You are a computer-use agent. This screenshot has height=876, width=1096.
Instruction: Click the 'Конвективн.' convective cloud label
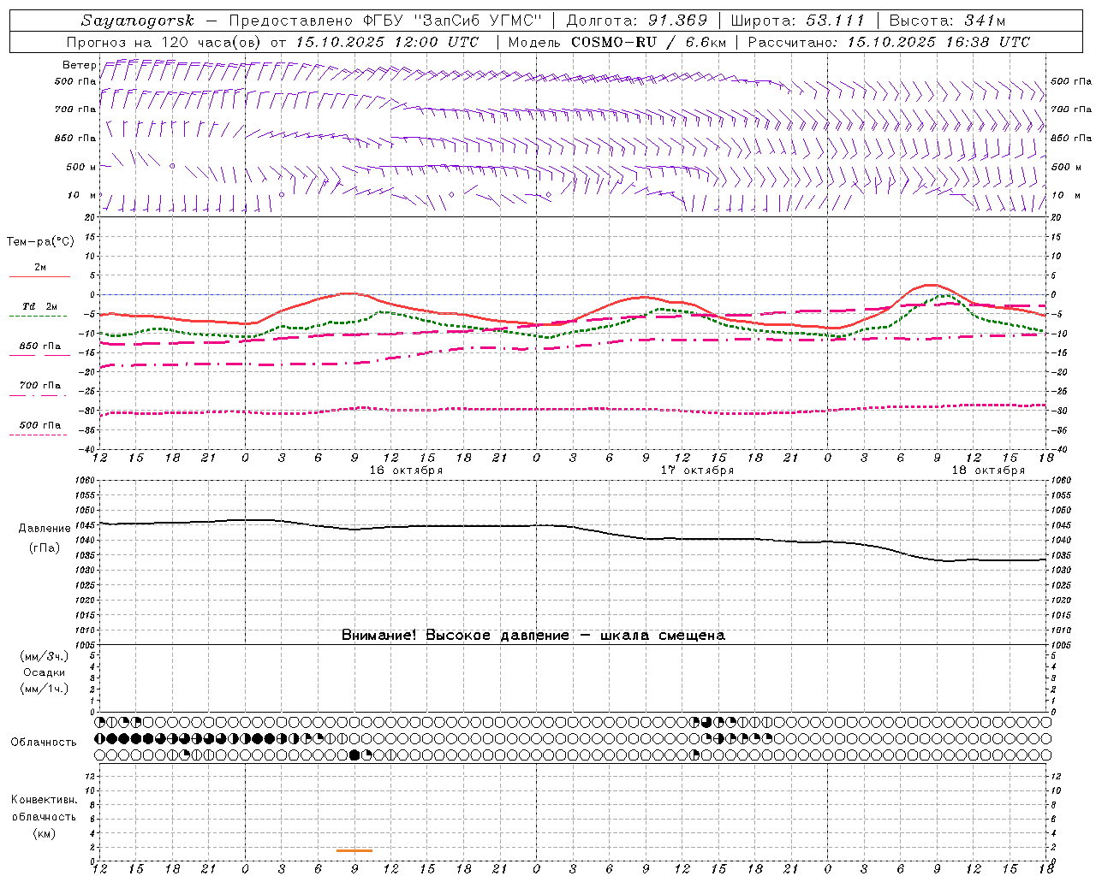(x=45, y=800)
